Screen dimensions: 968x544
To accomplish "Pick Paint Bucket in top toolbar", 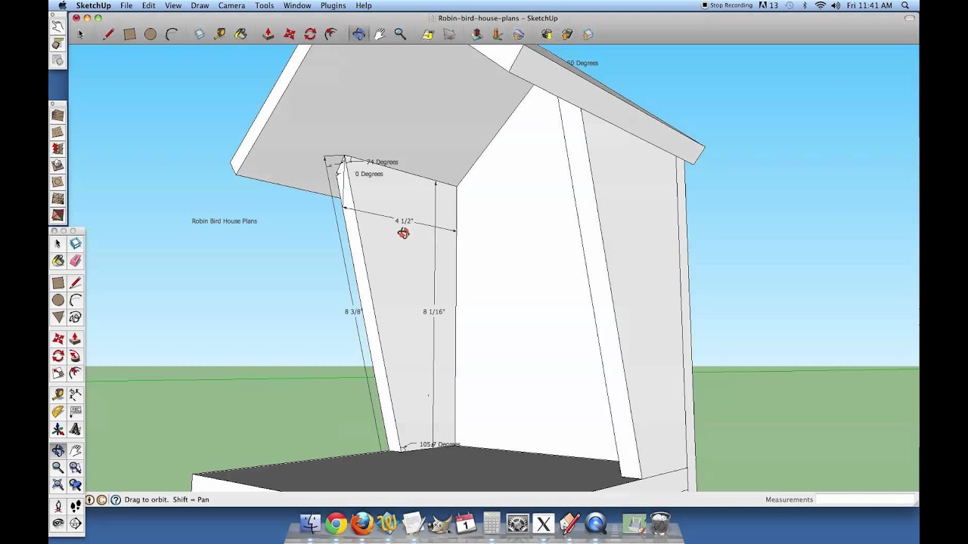I will click(x=240, y=34).
